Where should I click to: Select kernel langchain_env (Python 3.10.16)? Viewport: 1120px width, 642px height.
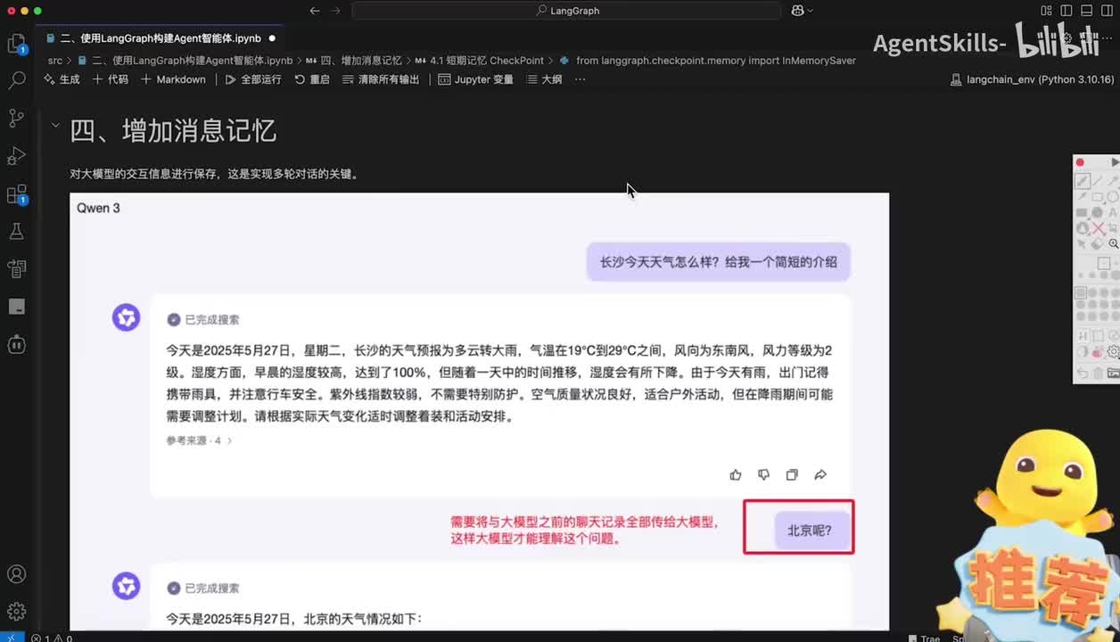(1034, 79)
